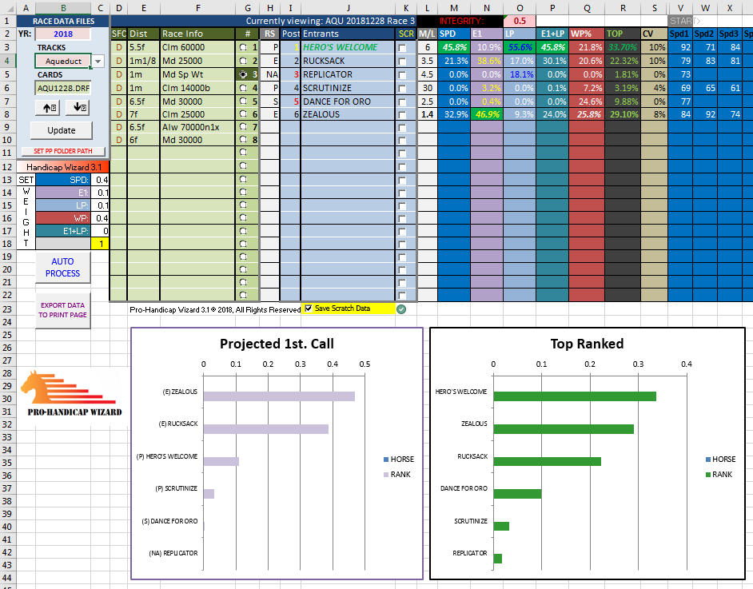Open the Aqueduct tracks dropdown arrow
The width and height of the screenshot is (753, 589).
(98, 61)
